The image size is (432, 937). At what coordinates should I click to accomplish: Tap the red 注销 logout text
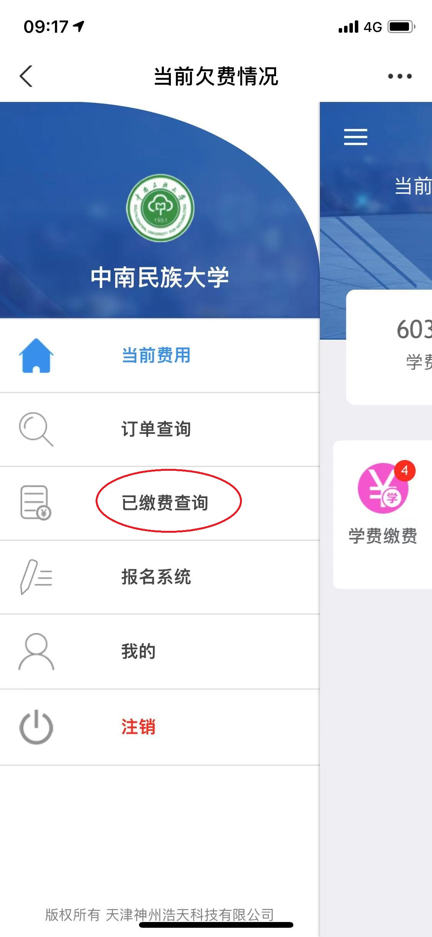[138, 727]
